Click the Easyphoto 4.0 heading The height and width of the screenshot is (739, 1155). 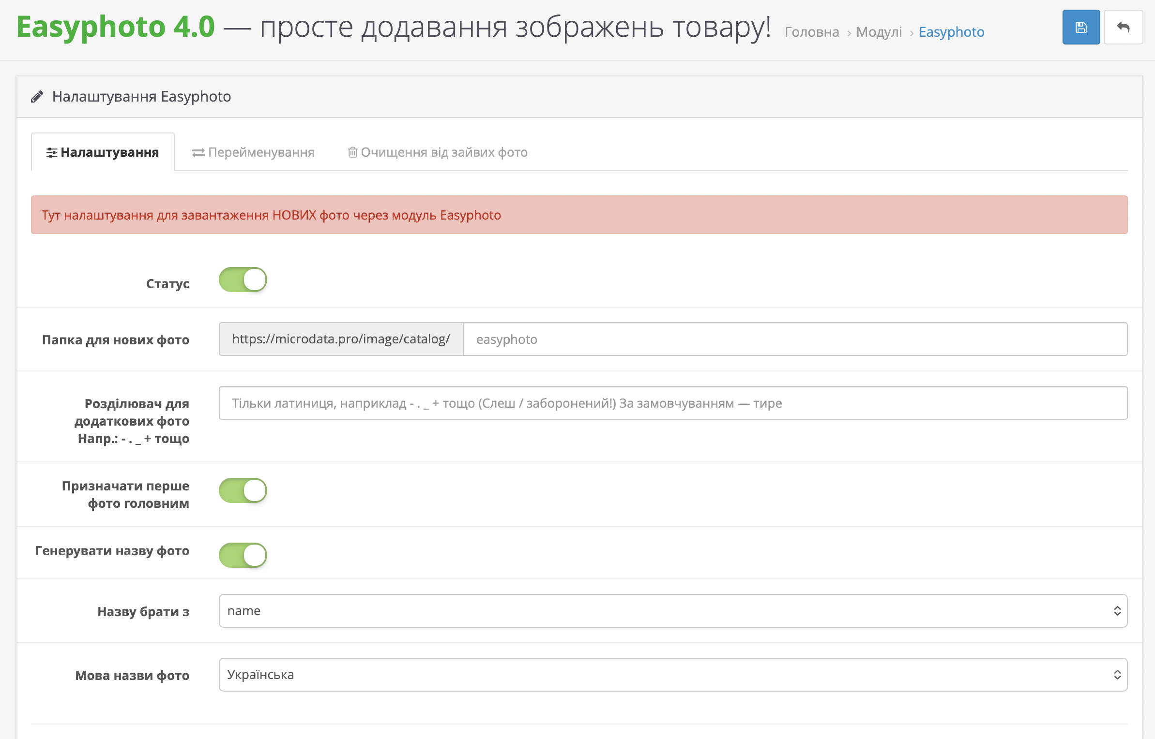coord(116,27)
